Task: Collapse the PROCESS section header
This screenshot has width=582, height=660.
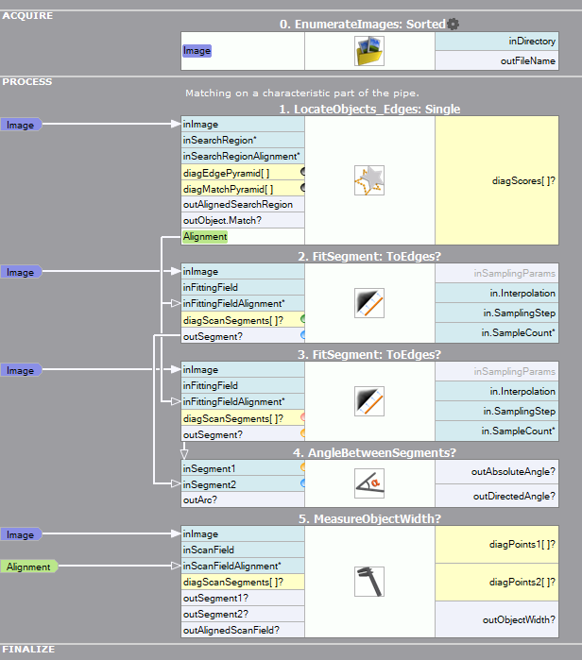Action: (x=27, y=81)
